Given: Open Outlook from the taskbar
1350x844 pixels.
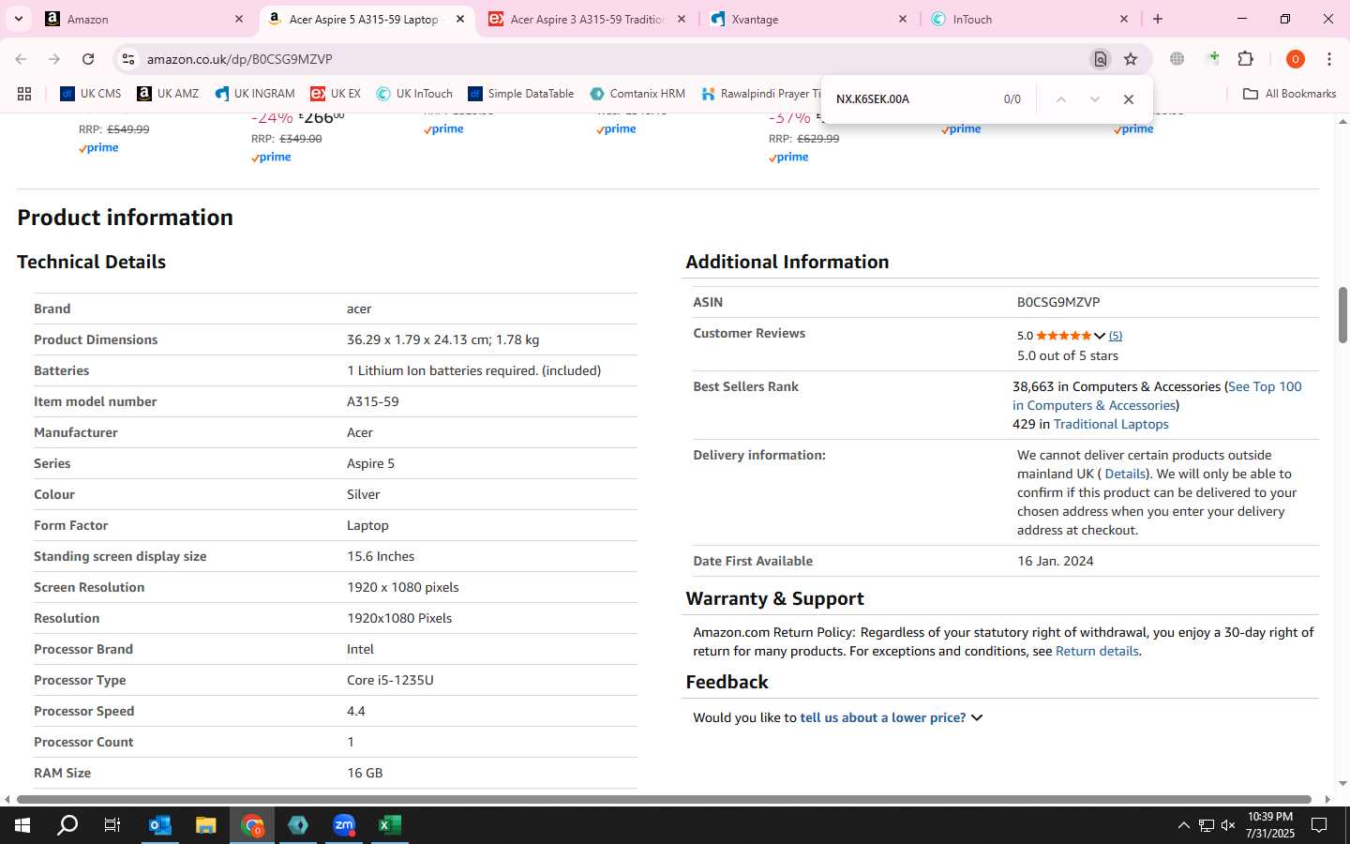Looking at the screenshot, I should click(160, 825).
